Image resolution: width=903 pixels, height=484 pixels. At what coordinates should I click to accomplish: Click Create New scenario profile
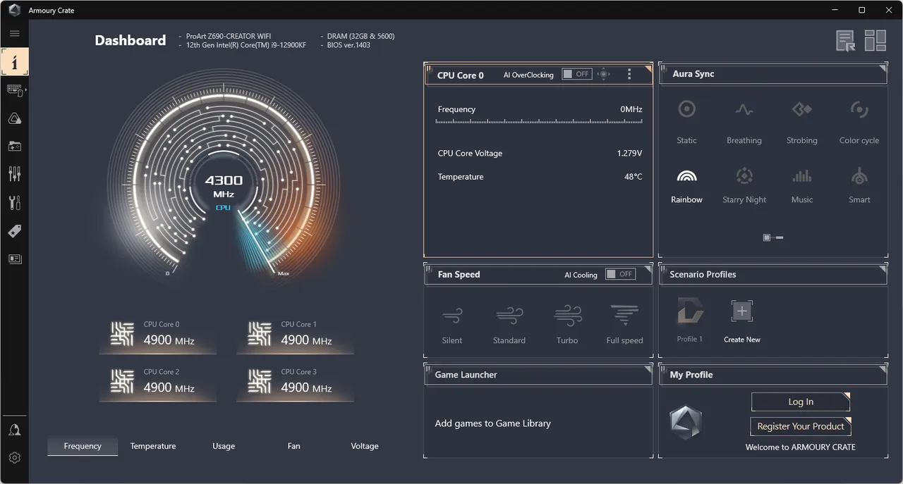pyautogui.click(x=742, y=322)
